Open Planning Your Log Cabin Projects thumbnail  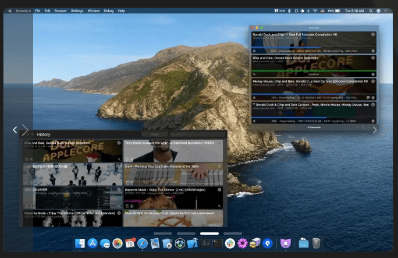pos(173,174)
